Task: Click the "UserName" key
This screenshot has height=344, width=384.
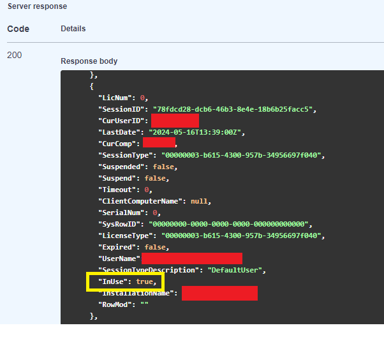Action: 119,258
